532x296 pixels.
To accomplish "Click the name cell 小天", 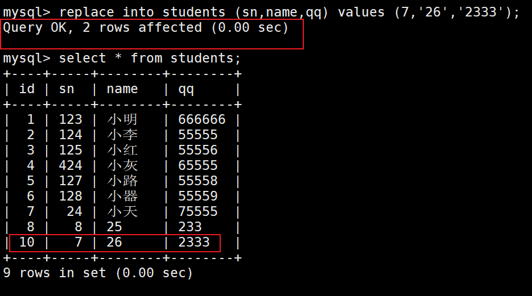I will click(x=122, y=212).
